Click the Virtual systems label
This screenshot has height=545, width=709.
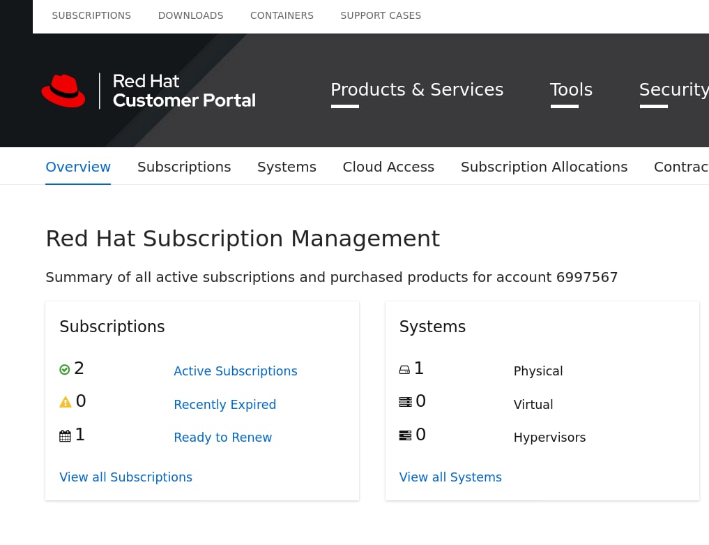533,404
